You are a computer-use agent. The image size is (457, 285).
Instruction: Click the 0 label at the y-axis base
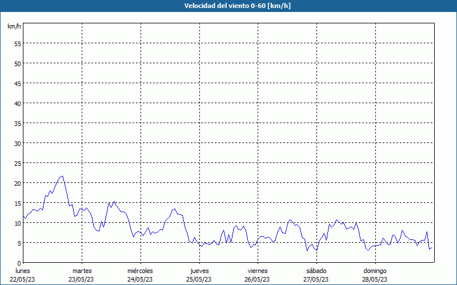click(x=19, y=263)
